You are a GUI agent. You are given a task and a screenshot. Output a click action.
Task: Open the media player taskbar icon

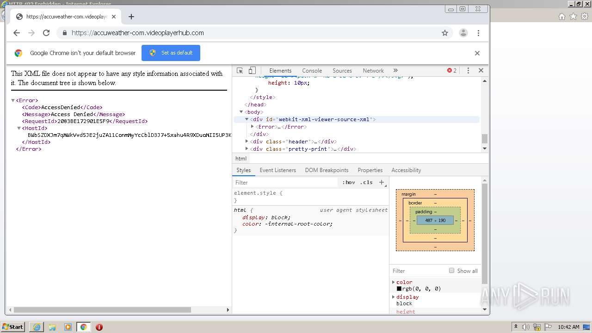point(68,327)
